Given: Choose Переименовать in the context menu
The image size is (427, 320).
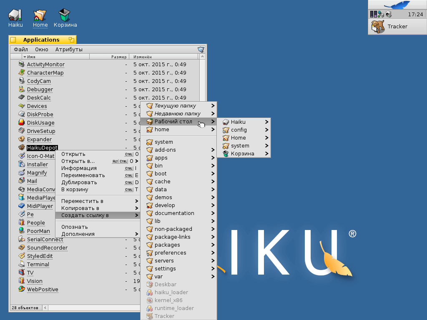Looking at the screenshot, I should [x=98, y=175].
